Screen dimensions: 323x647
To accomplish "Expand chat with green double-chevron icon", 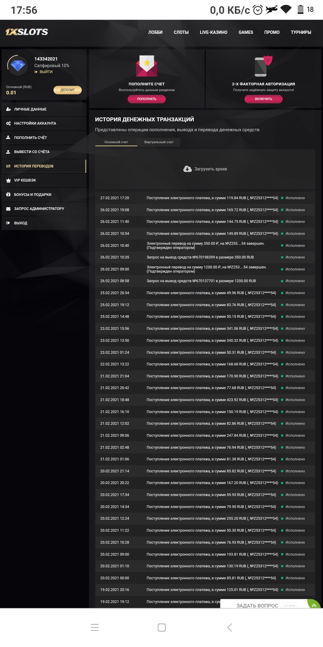I will (x=314, y=605).
